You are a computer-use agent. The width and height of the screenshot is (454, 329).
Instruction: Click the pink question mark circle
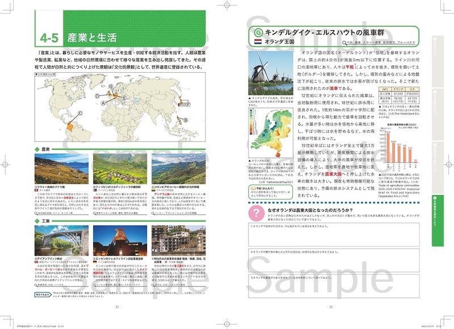click(x=257, y=213)
